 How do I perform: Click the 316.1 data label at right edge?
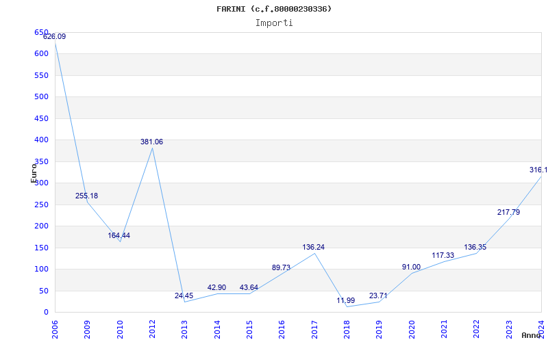point(538,170)
